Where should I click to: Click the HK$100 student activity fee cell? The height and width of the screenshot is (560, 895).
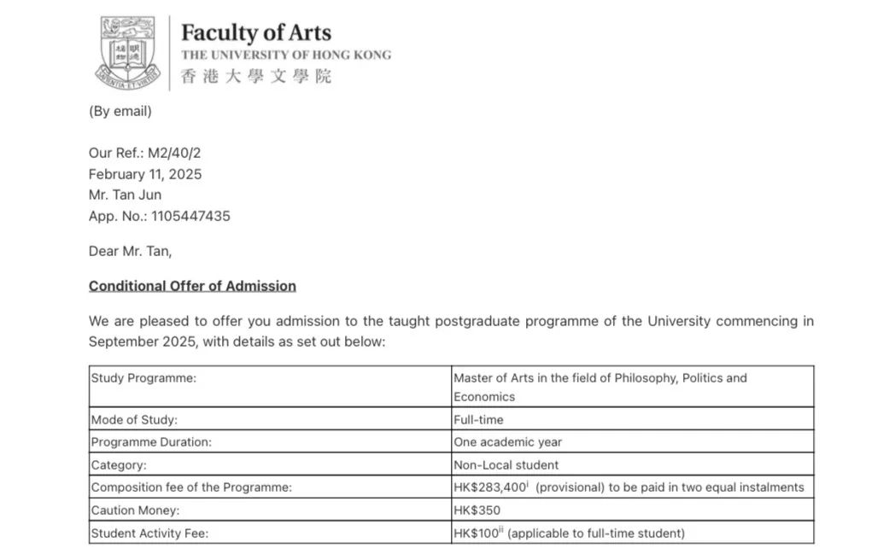(569, 534)
